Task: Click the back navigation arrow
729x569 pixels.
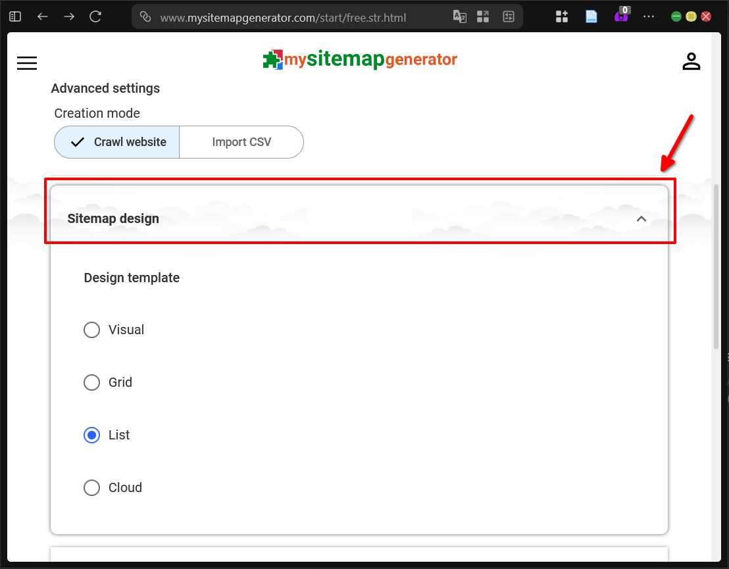Action: tap(42, 16)
